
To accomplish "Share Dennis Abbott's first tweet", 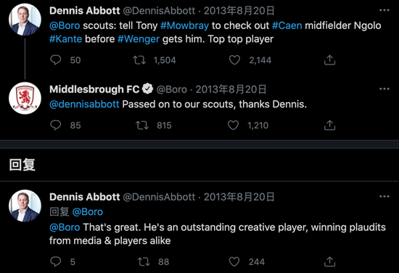I will (x=329, y=60).
